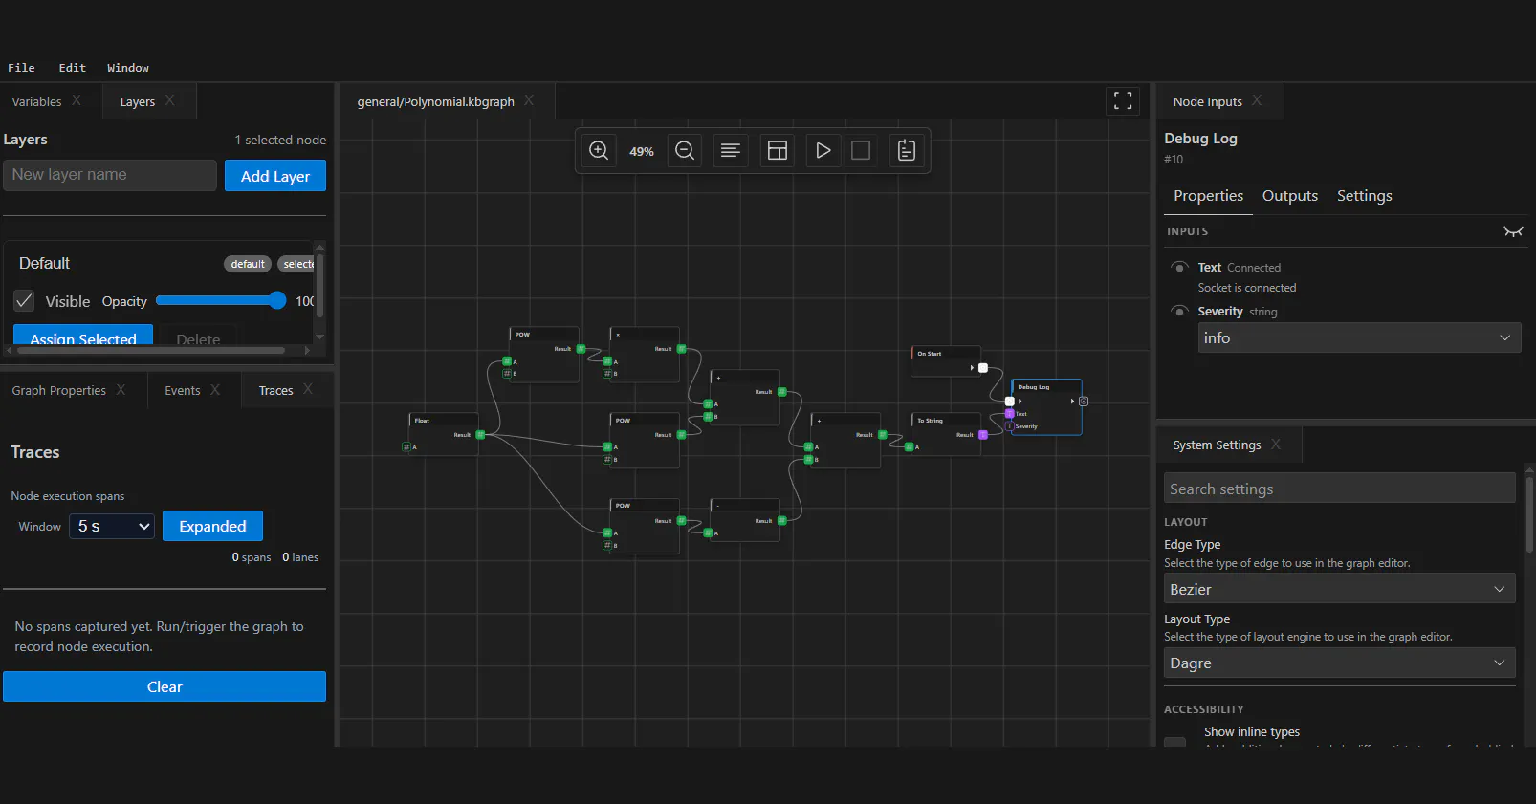This screenshot has width=1536, height=804.
Task: Close the Graph Properties tab
Action: pyautogui.click(x=121, y=389)
